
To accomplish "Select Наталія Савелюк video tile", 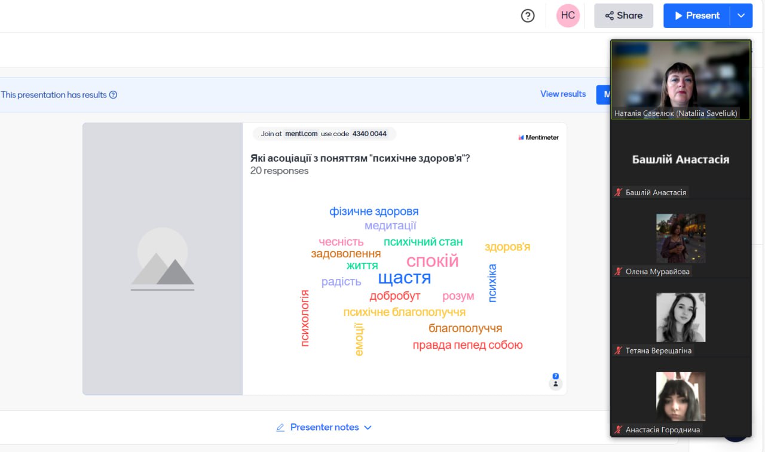I will point(681,79).
